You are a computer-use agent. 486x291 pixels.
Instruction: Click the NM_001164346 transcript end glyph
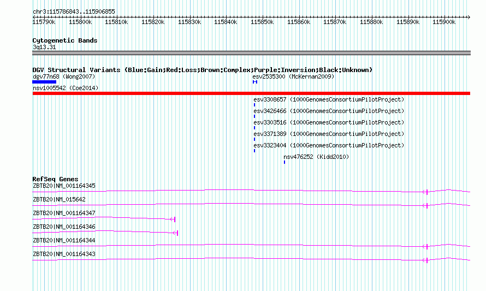(x=175, y=233)
